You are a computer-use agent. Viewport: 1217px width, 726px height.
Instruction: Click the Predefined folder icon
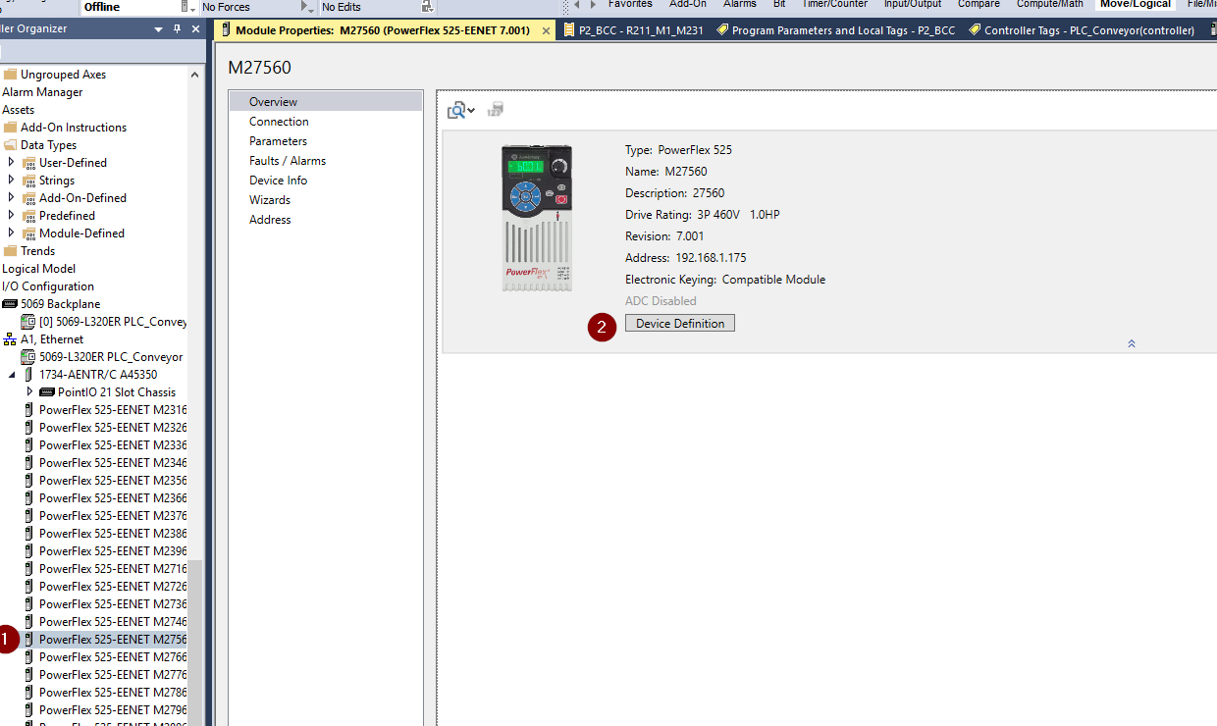pyautogui.click(x=28, y=216)
